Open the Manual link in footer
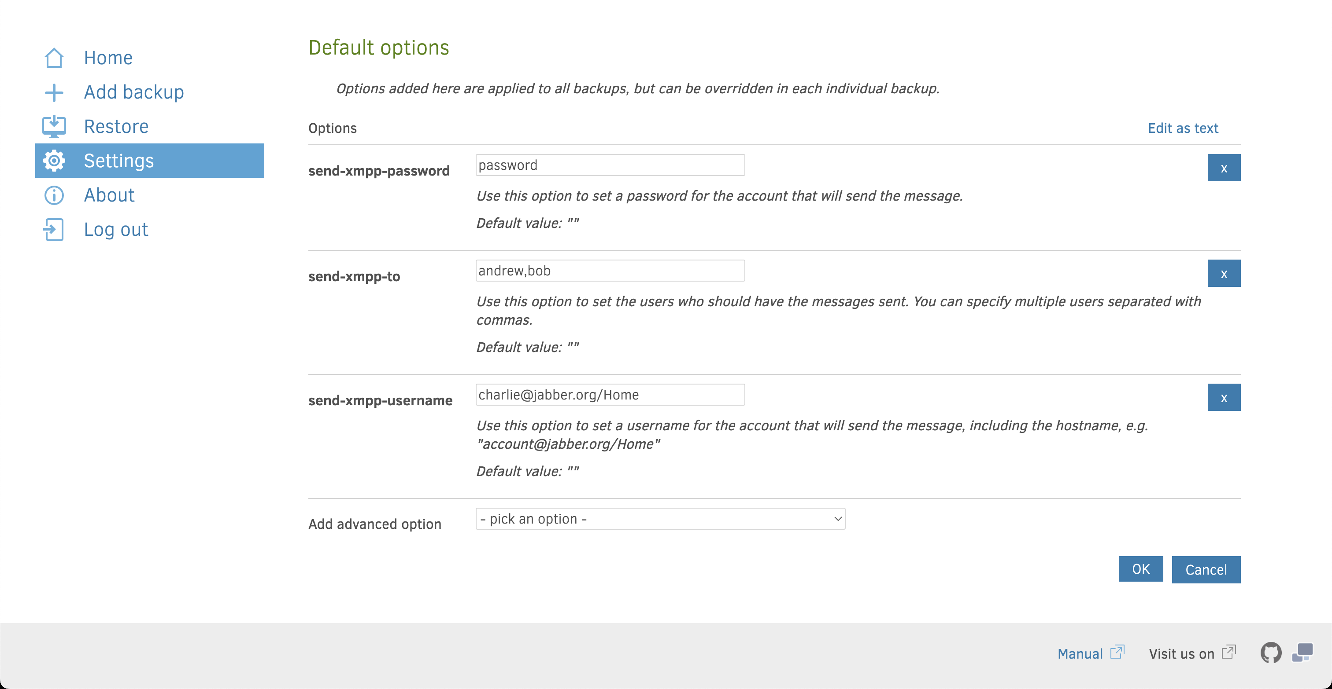The width and height of the screenshot is (1332, 689). pyautogui.click(x=1080, y=654)
